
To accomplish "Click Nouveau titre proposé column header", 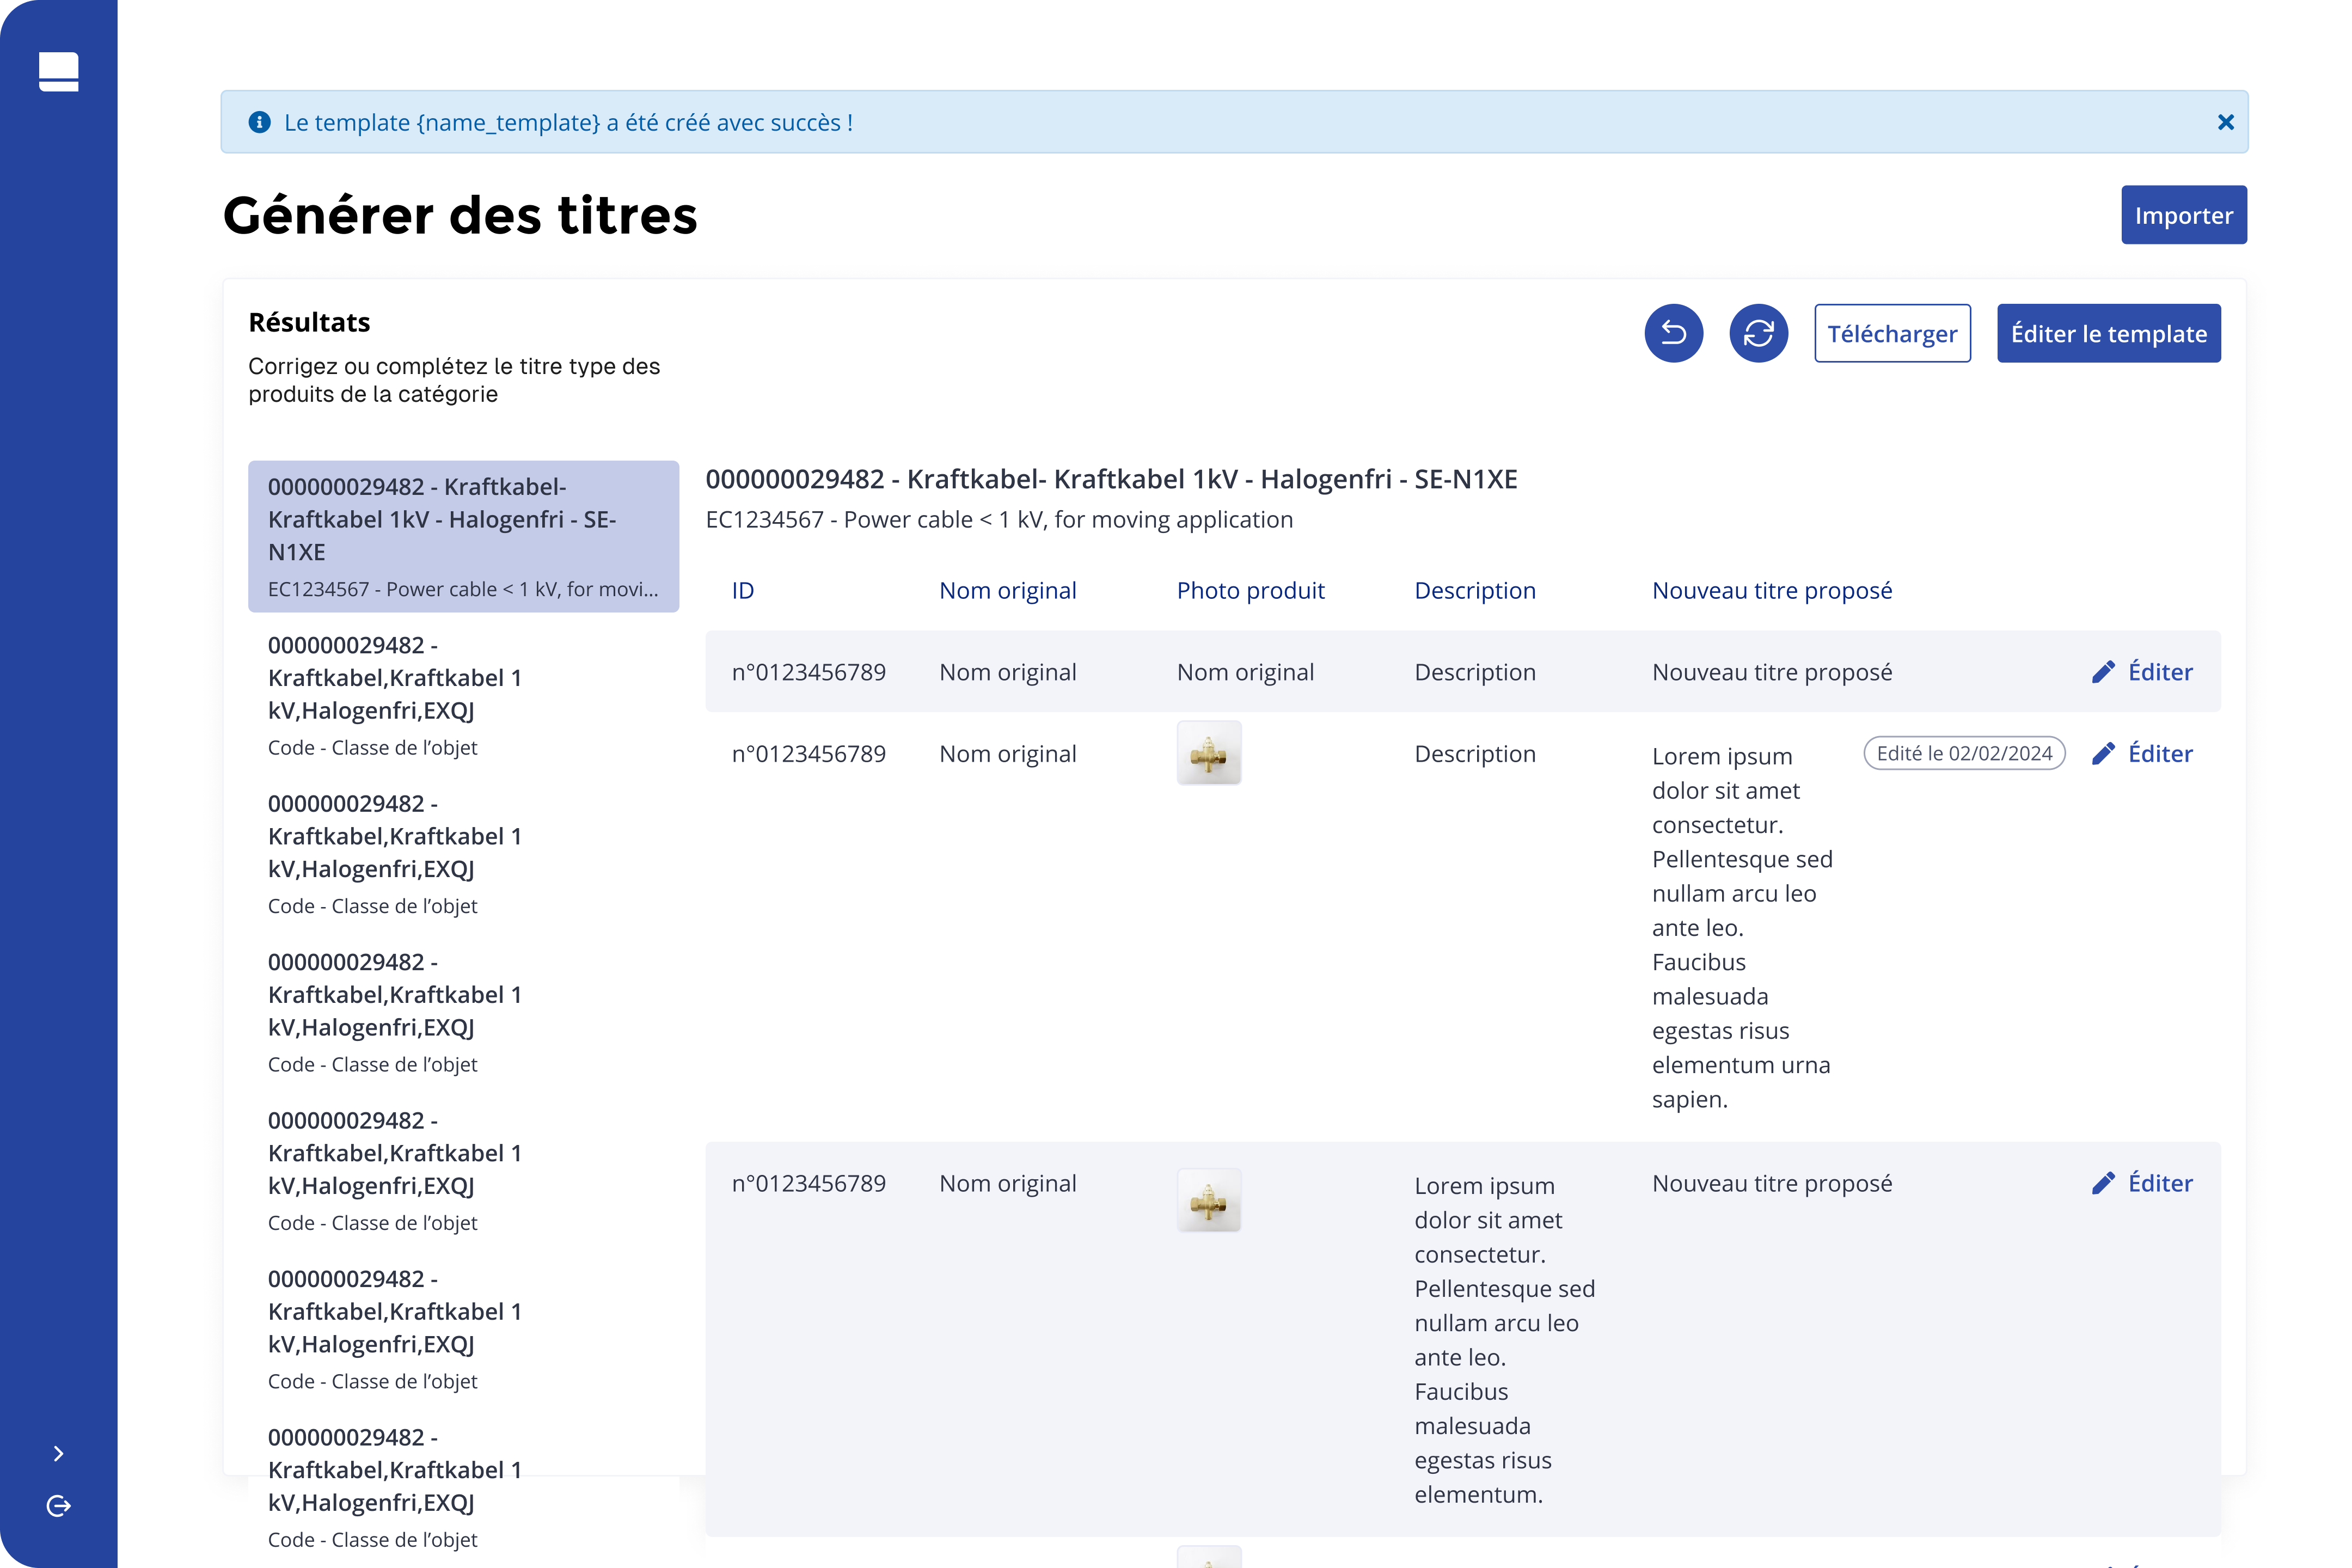I will 1771,590.
